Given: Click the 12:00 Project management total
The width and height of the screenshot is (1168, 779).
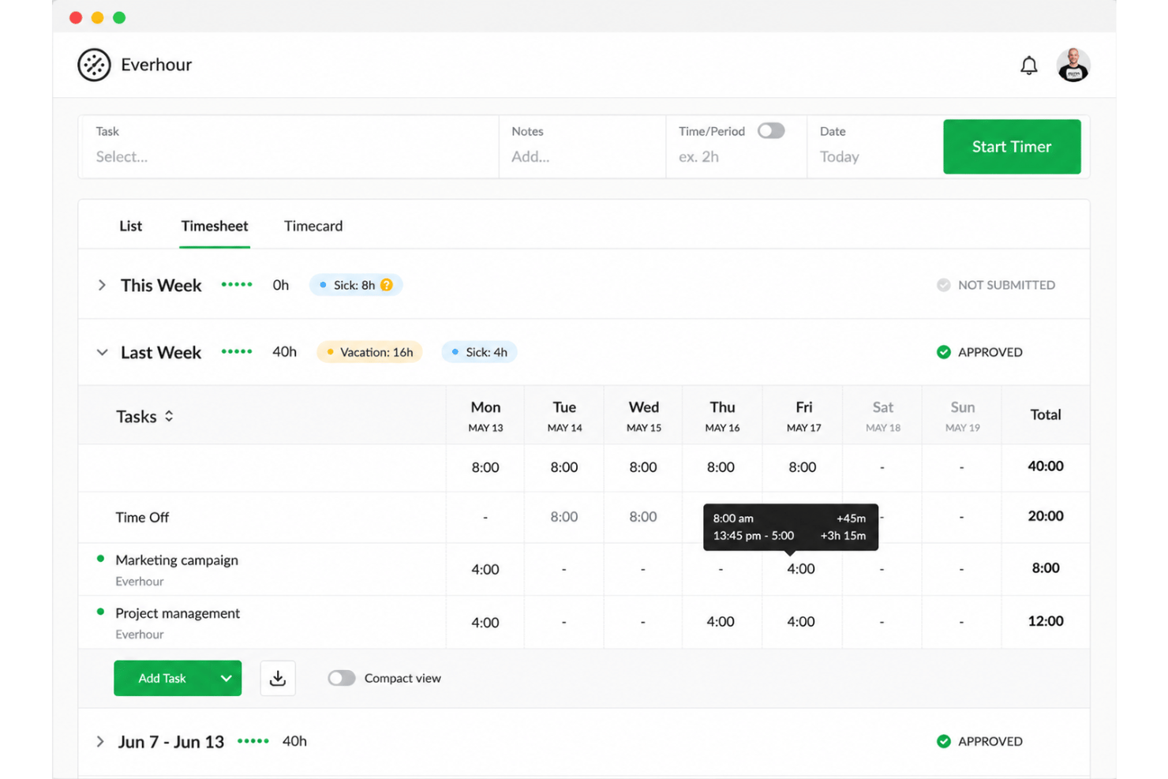Looking at the screenshot, I should coord(1046,621).
